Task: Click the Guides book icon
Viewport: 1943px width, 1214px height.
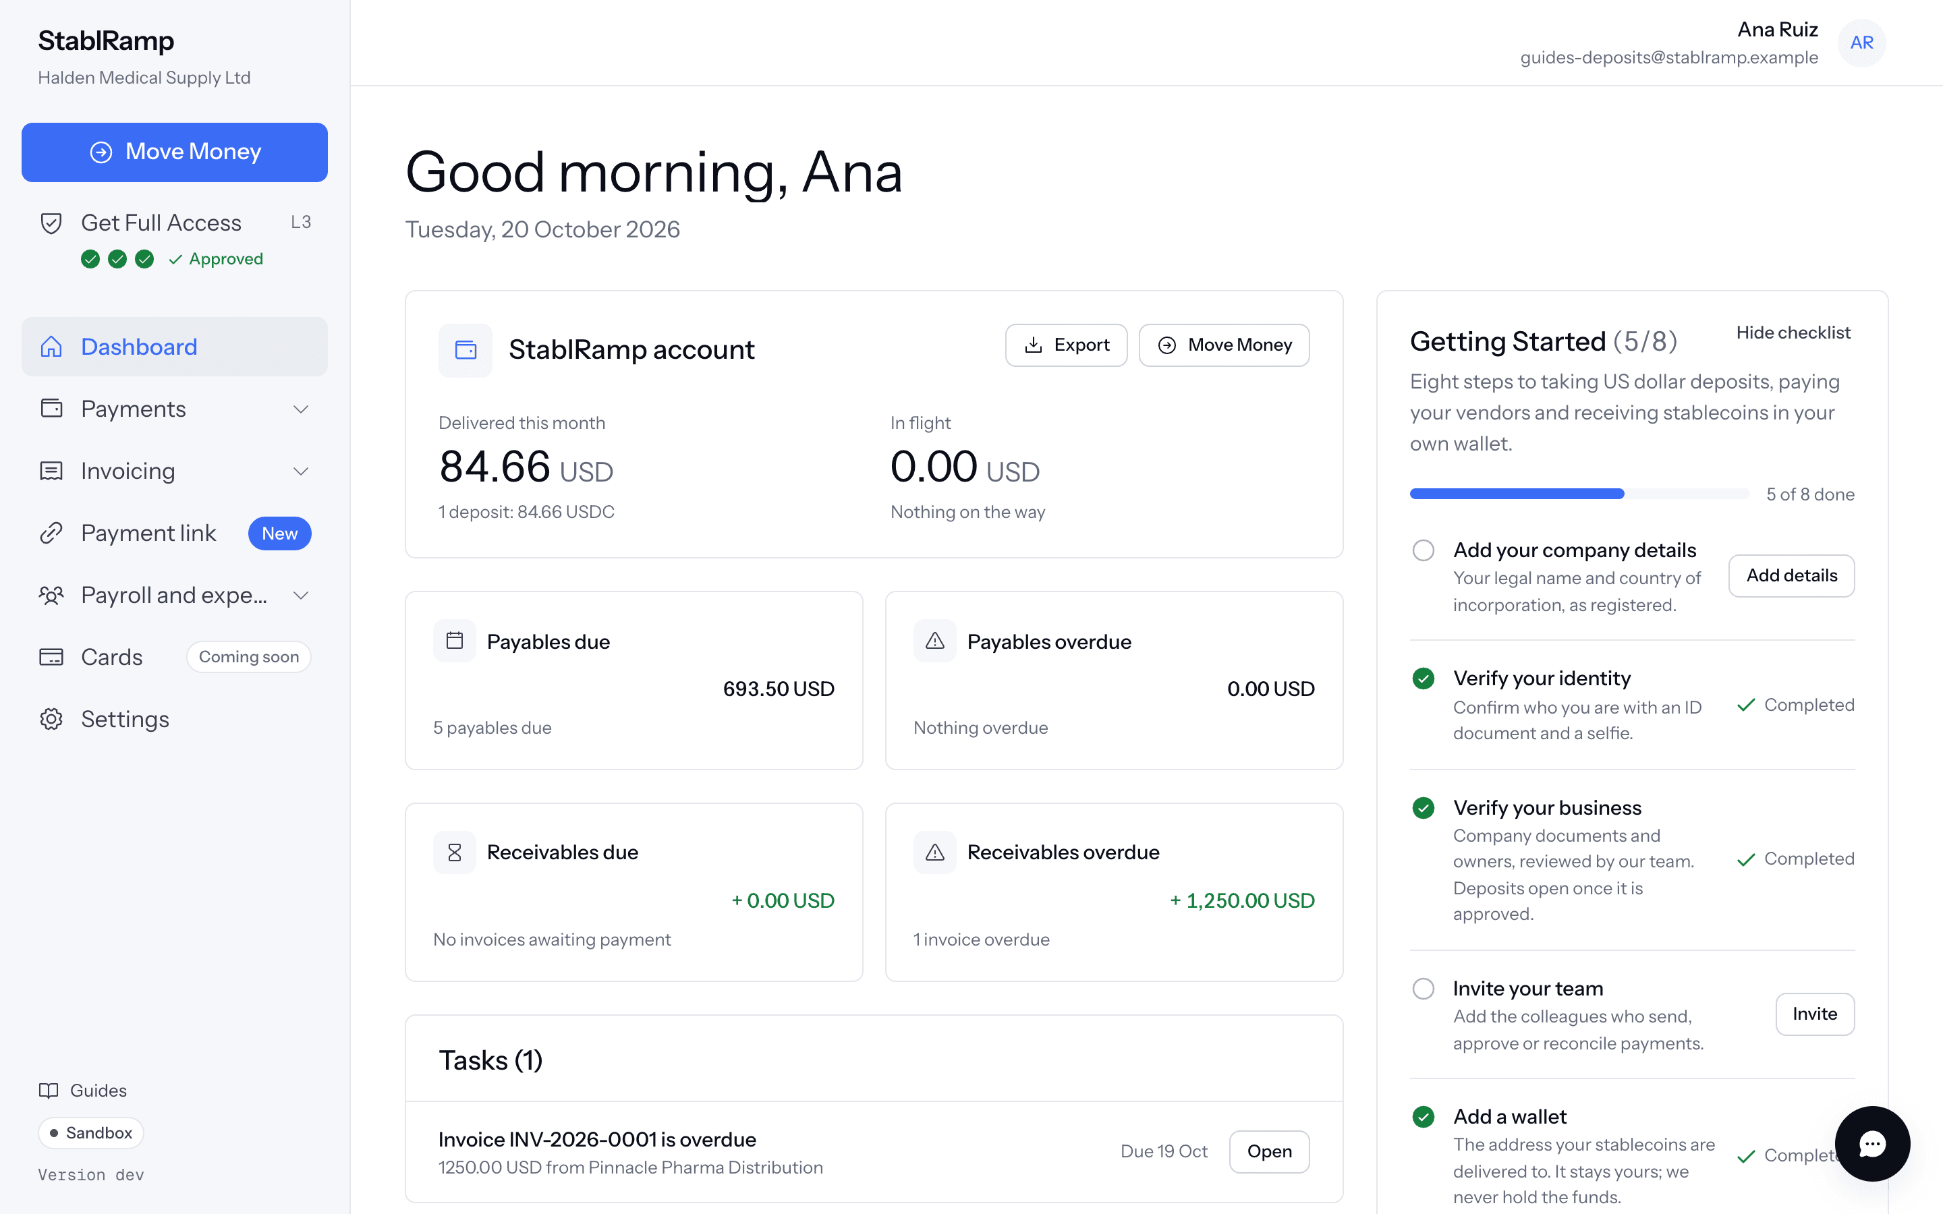Action: pos(49,1091)
